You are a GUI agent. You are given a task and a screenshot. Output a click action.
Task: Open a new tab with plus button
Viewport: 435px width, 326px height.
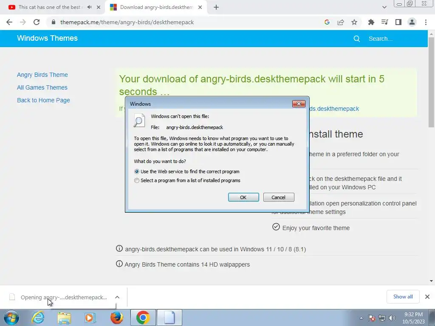point(216,7)
